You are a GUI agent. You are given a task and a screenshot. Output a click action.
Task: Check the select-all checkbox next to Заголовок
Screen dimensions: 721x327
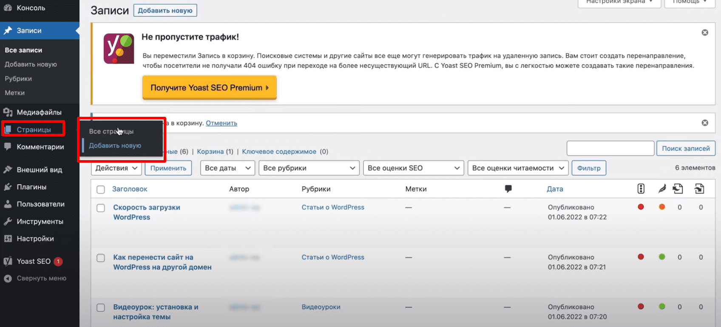101,189
